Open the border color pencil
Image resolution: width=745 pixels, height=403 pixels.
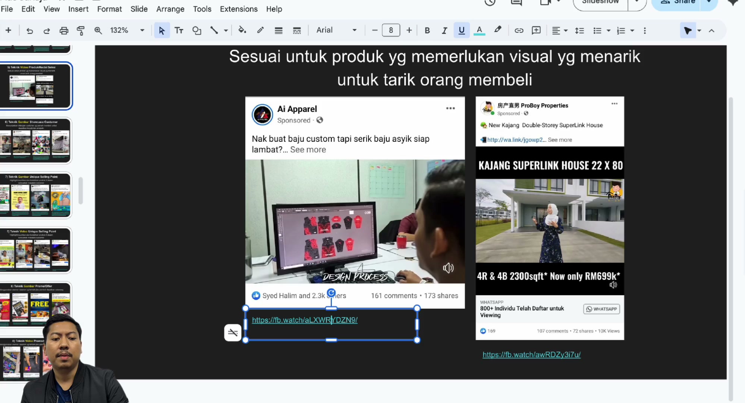tap(260, 31)
